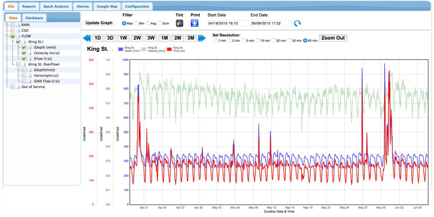Uncheck the (Depth (mm)) checkbox
Screen dimensions: 434x217
(24, 48)
